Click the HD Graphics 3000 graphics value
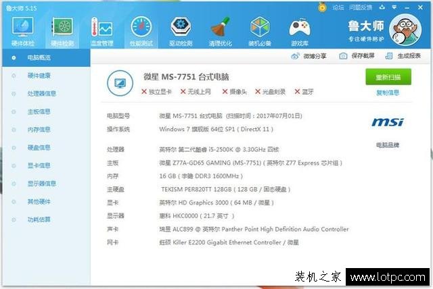 (216, 203)
